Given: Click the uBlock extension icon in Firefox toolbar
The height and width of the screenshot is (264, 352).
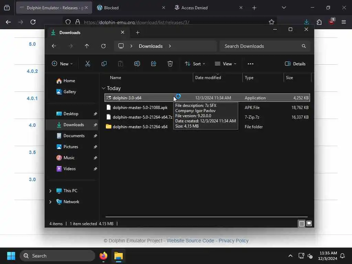Looking at the screenshot, I should coord(332,22).
